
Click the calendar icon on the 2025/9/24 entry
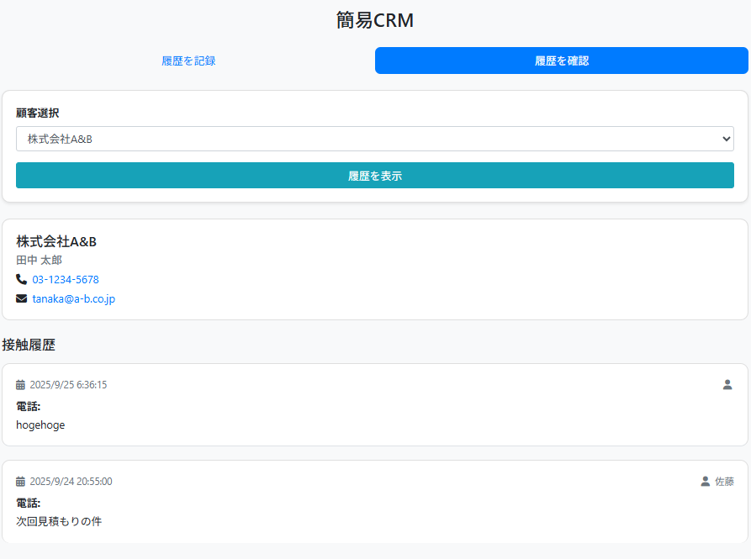(x=21, y=482)
